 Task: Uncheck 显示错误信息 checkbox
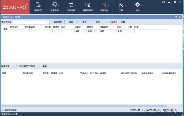coord(3,110)
